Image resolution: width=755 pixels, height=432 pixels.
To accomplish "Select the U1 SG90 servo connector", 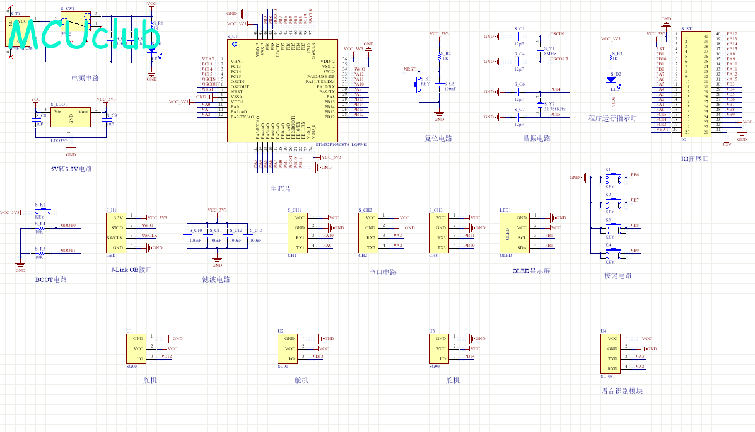I will (x=136, y=349).
